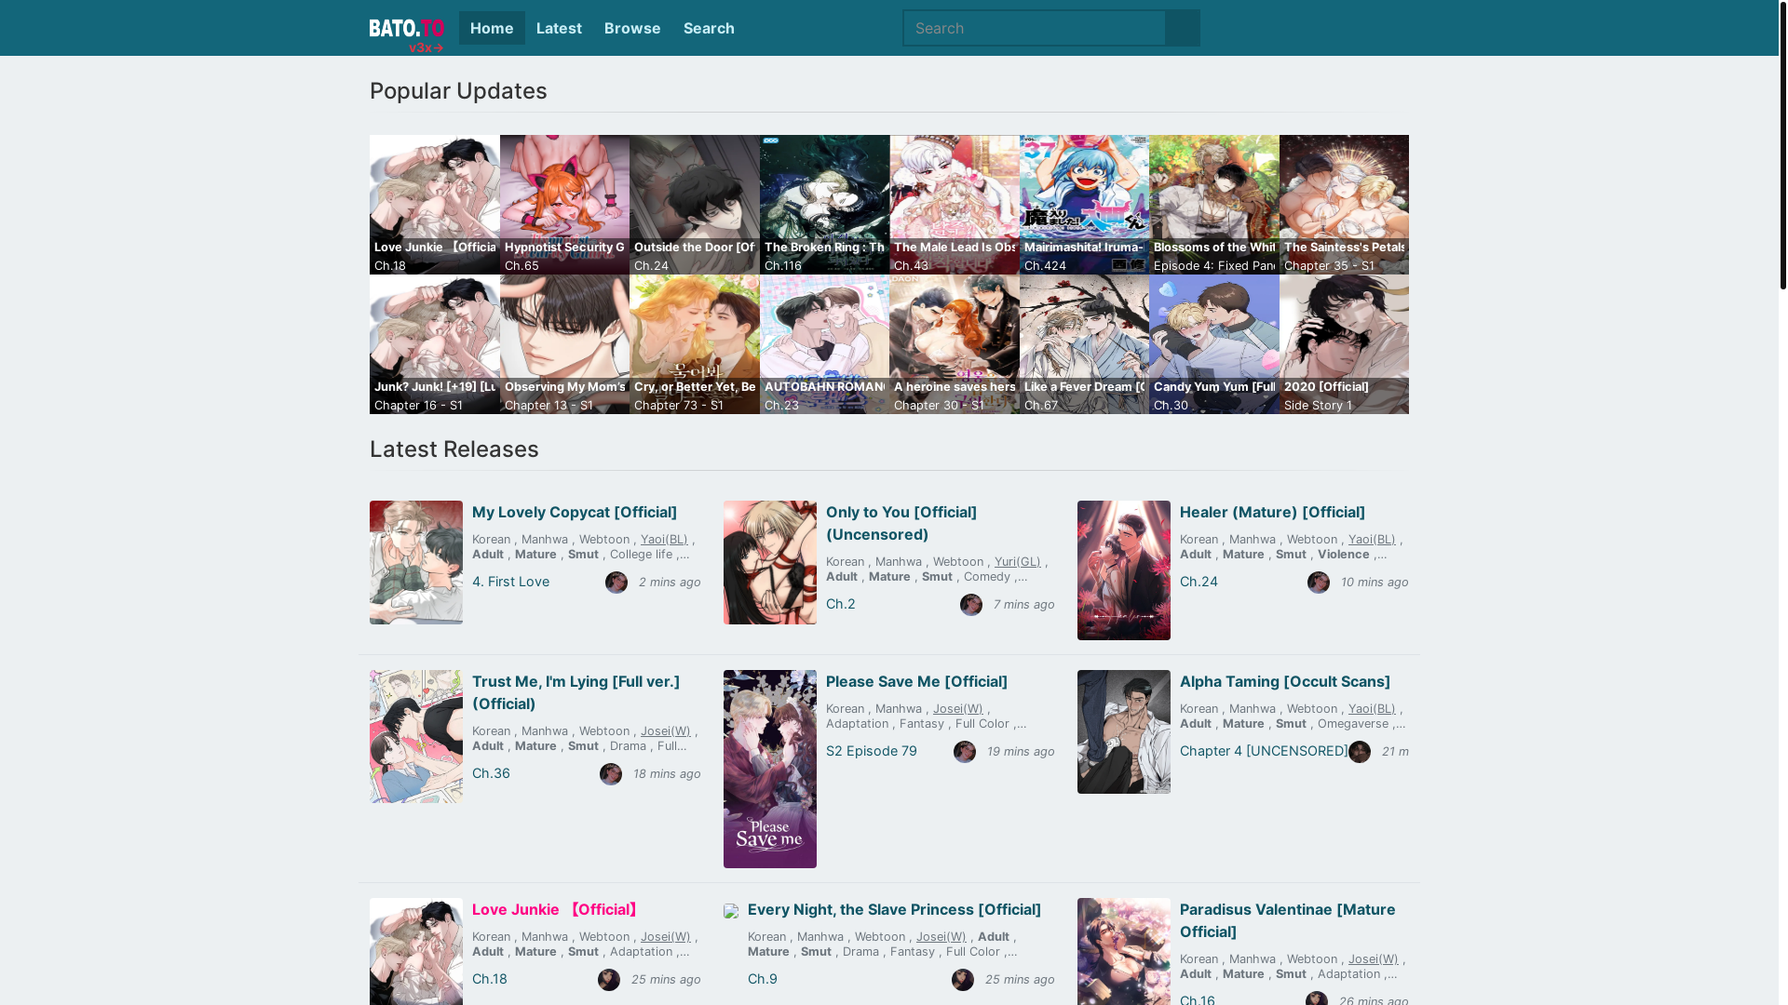The width and height of the screenshot is (1788, 1005).
Task: Open Trust Me, I'm Lying cover thumbnail
Action: (x=416, y=736)
